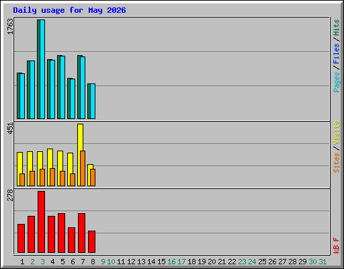Click the tallest cyan hits bar for day 3
Screen dimensions: 344x269
click(x=42, y=69)
